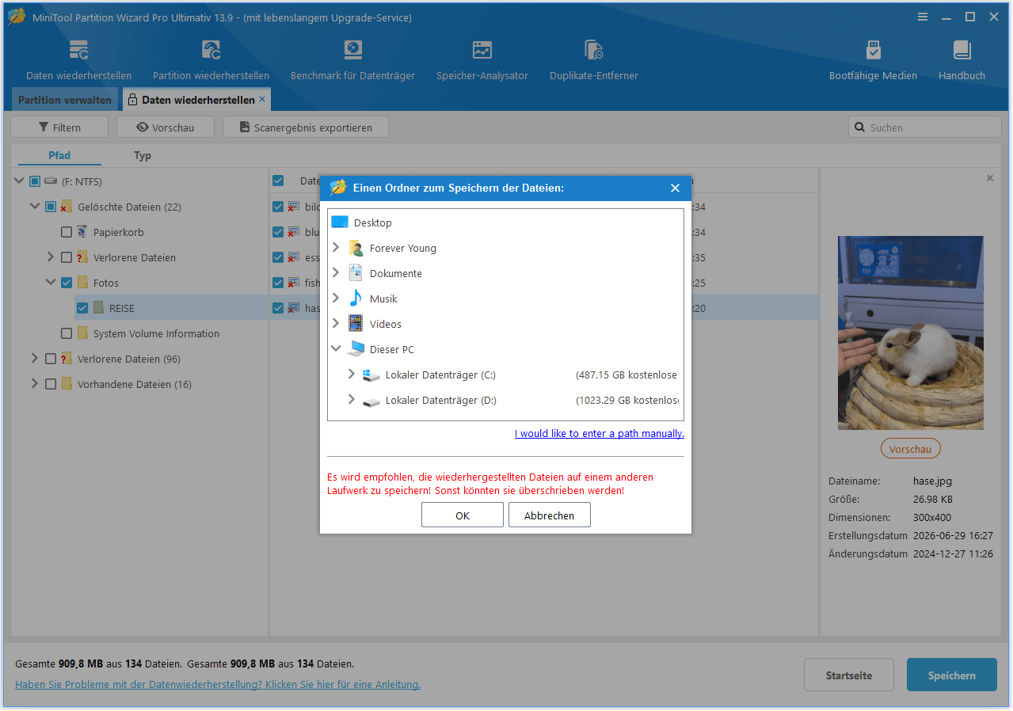1013x711 pixels.
Task: Expand Dokumente folder in dialog
Action: [x=336, y=273]
